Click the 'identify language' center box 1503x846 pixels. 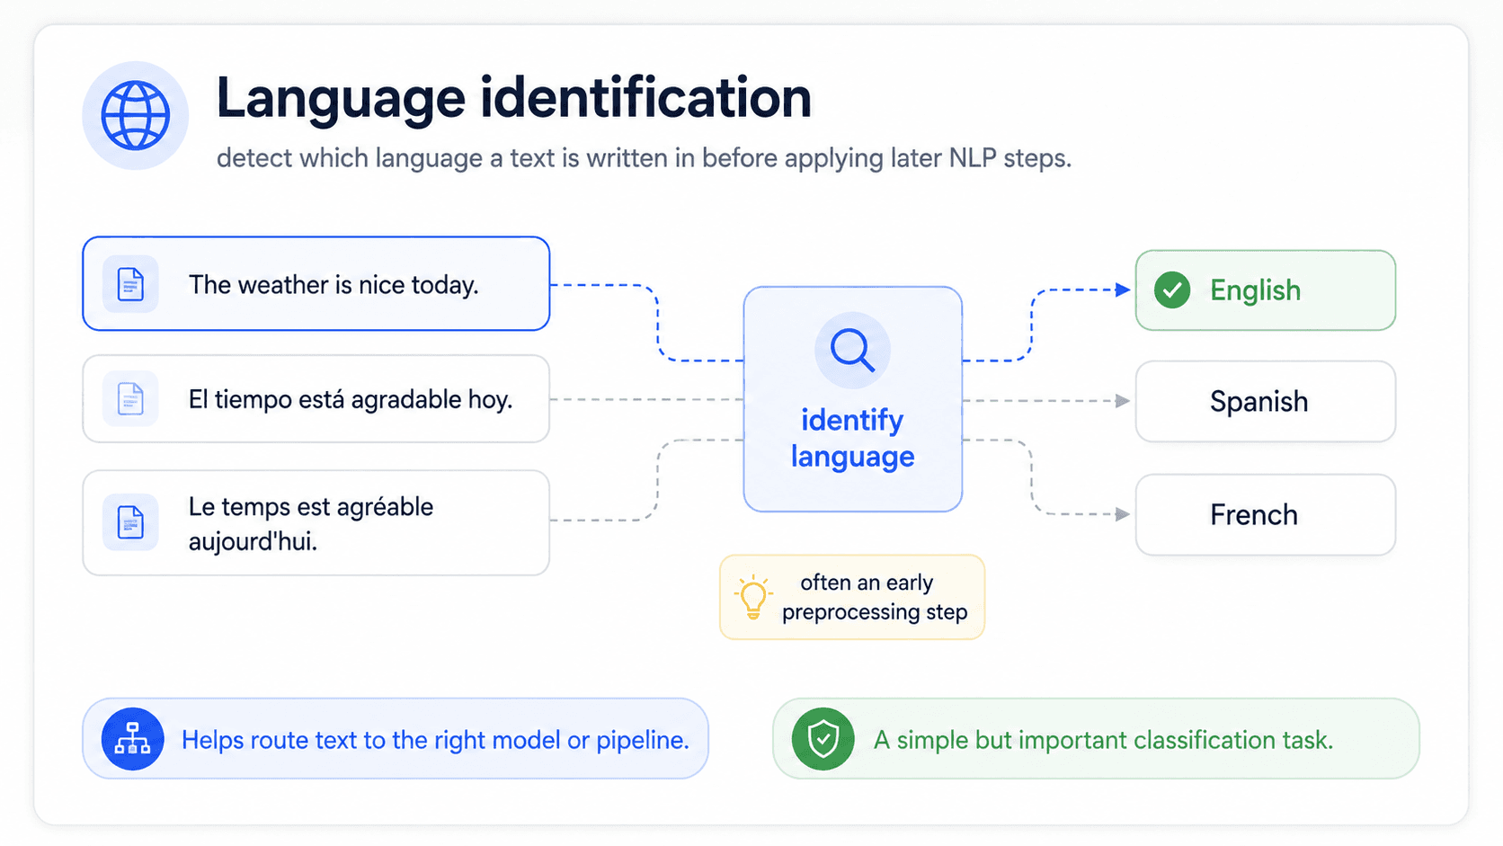click(852, 399)
